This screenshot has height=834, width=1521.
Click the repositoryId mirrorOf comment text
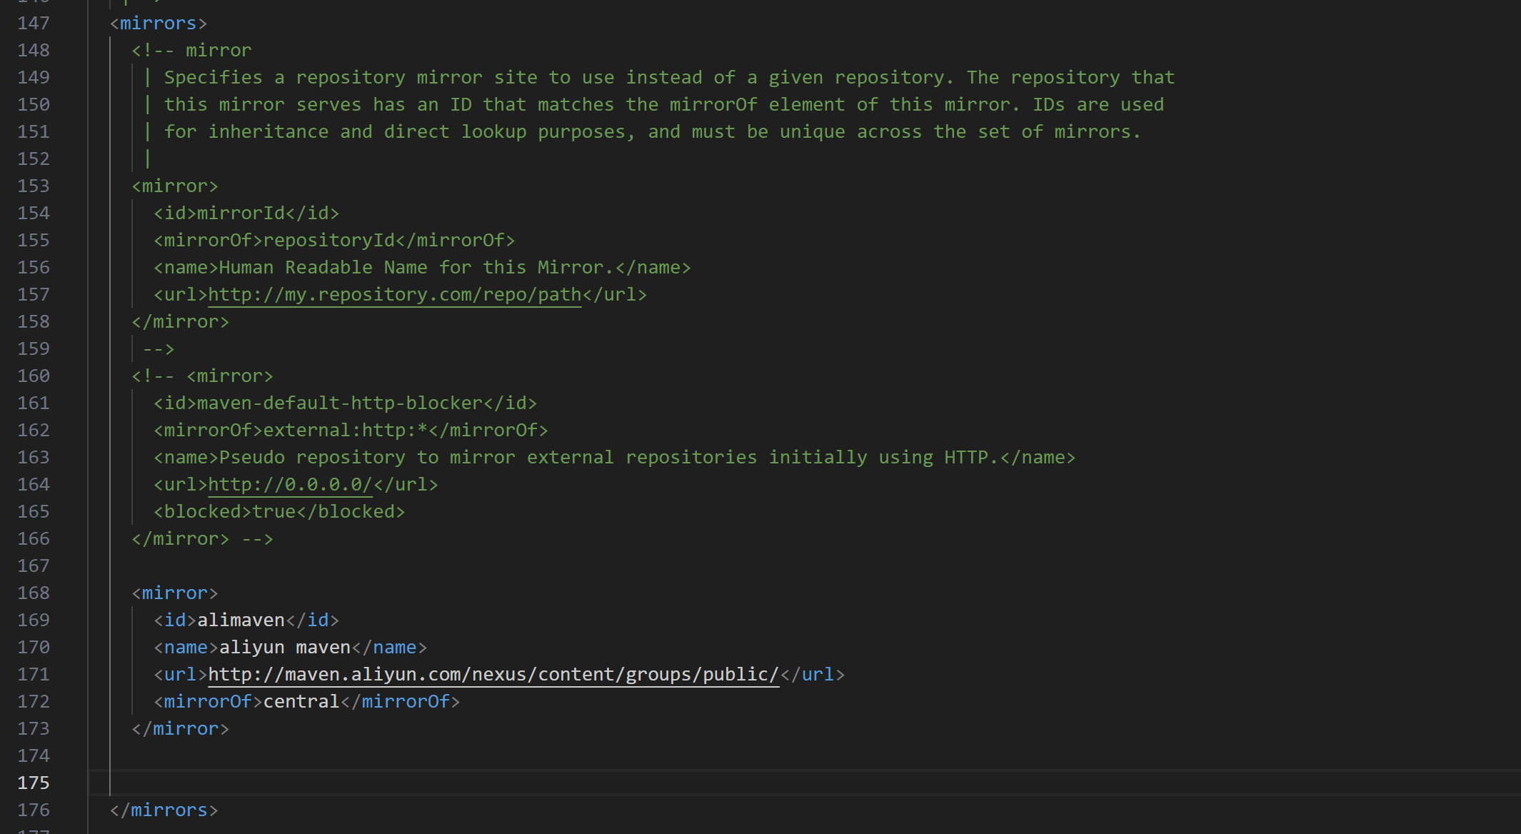[329, 240]
